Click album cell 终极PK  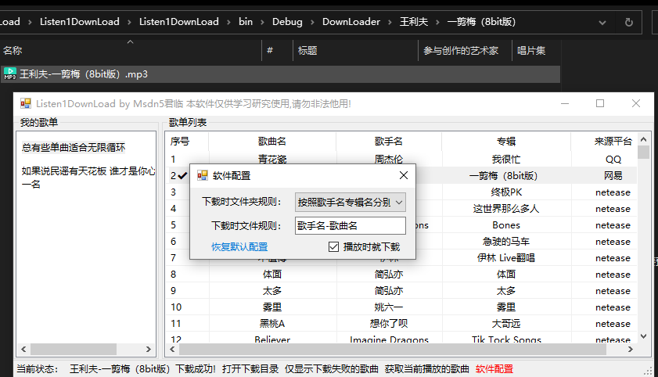[x=506, y=192]
